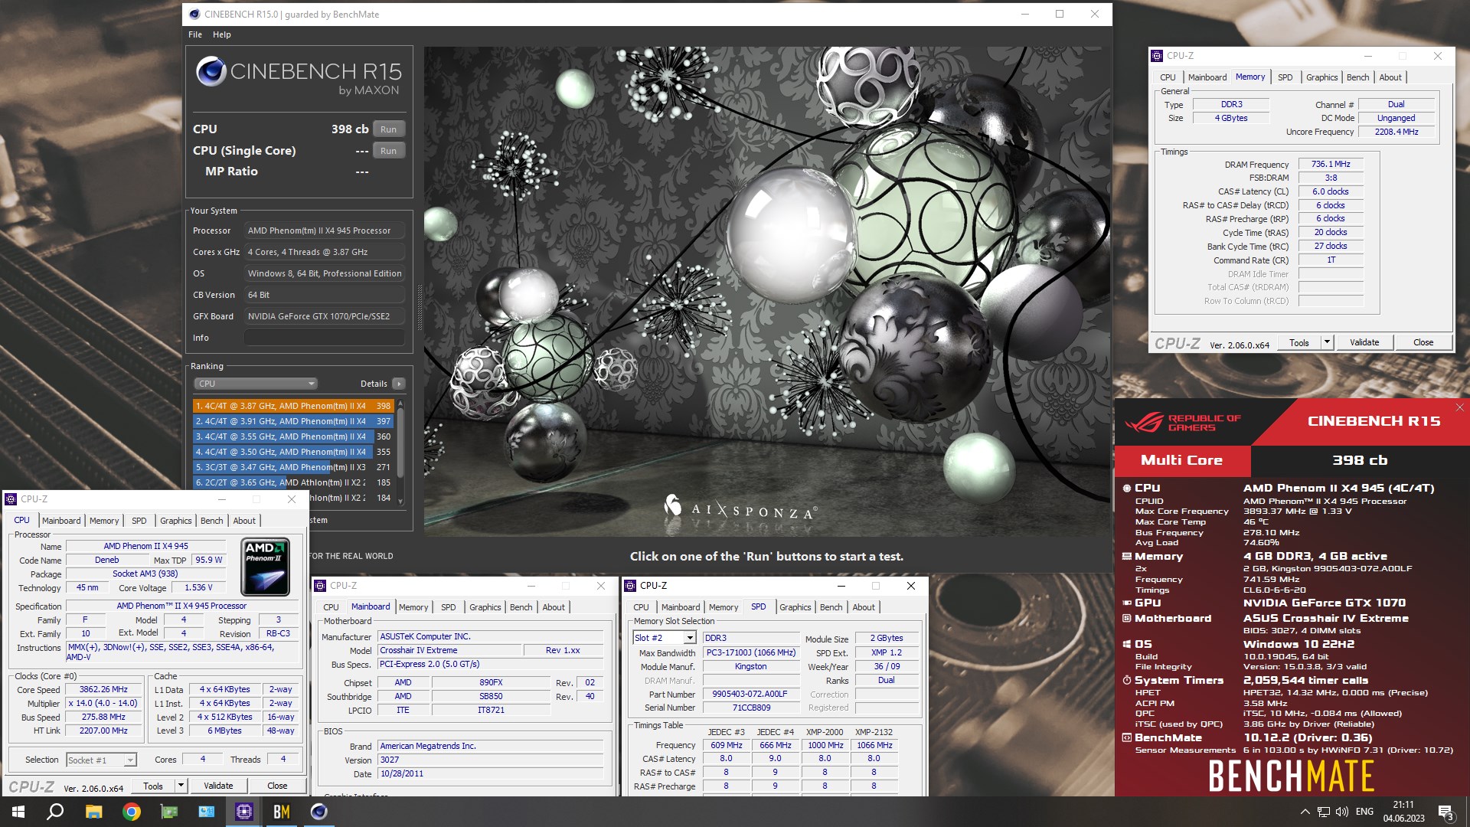Expand the Socket #1 selection dropdown

point(130,760)
